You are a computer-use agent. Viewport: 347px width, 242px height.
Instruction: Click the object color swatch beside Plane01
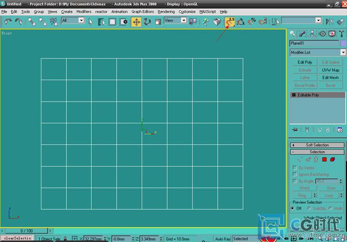click(x=343, y=44)
